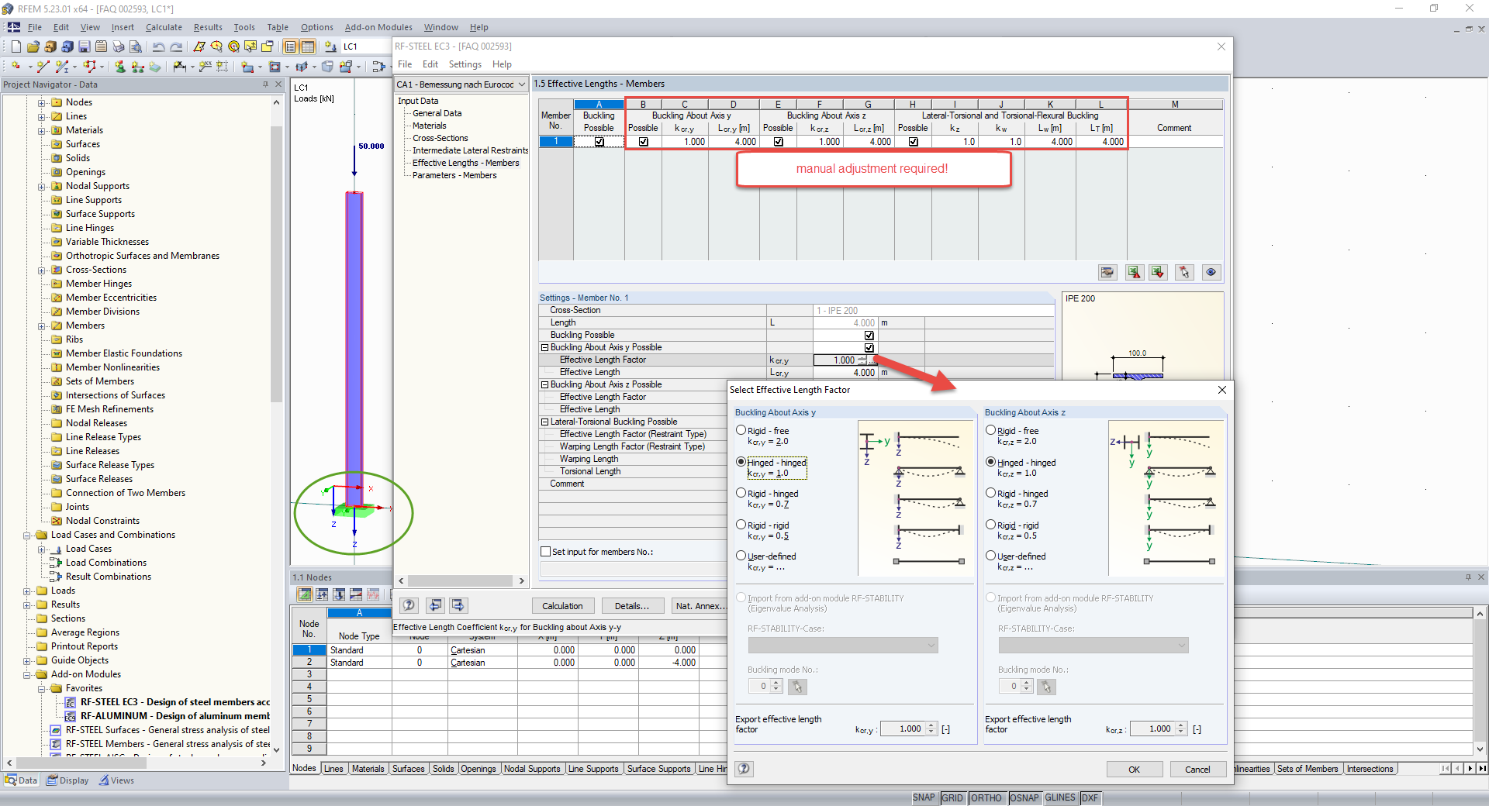Import table data from Excel

(1158, 272)
